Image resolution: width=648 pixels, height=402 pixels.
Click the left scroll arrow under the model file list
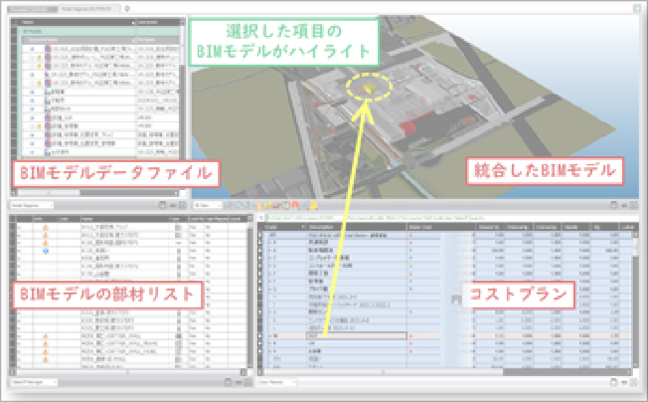point(14,193)
